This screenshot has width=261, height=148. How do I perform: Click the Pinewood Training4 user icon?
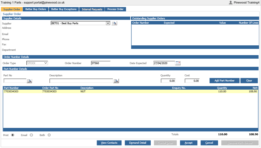(231, 2)
